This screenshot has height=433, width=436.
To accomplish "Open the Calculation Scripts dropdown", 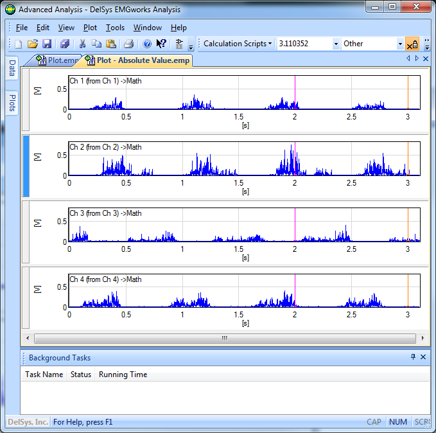I will pos(238,44).
